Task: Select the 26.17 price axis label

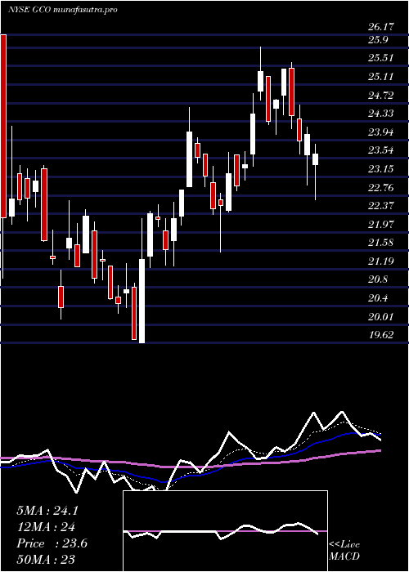Action: point(381,27)
